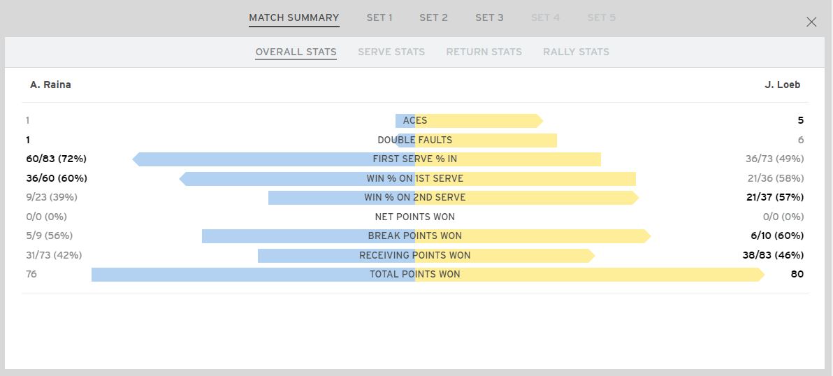Click the Receiving Points Won label
The image size is (833, 376).
(x=415, y=255)
